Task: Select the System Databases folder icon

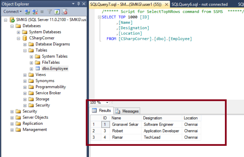Action: tap(24, 32)
